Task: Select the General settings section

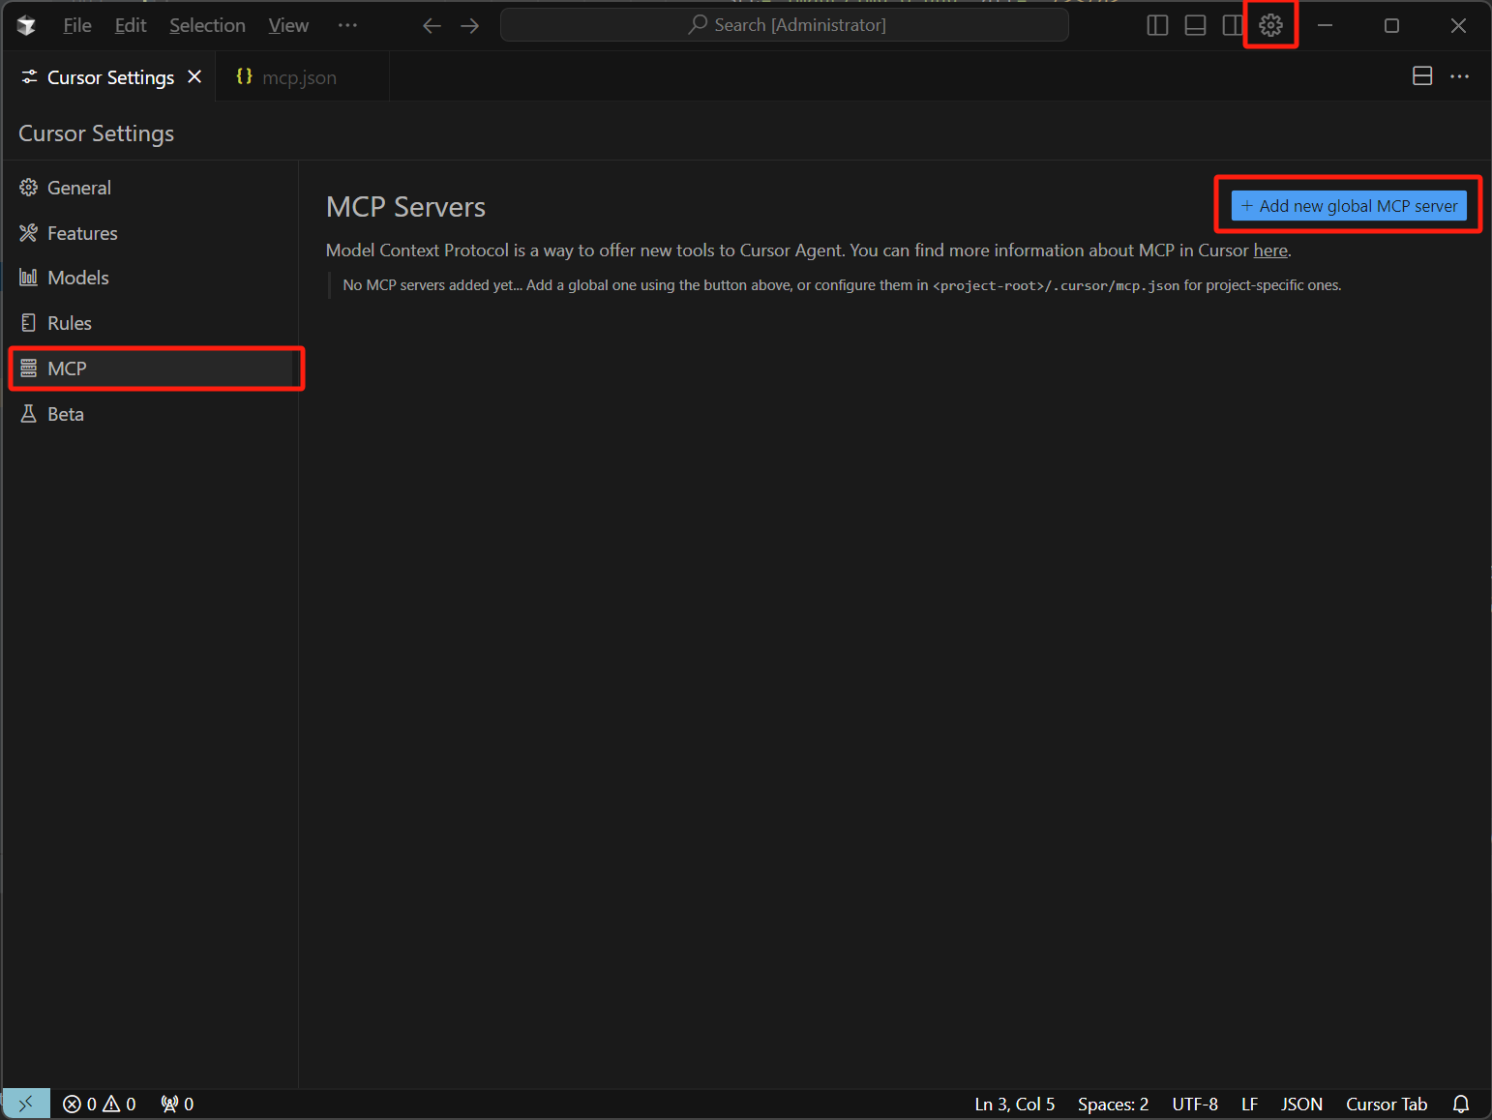Action: (79, 188)
